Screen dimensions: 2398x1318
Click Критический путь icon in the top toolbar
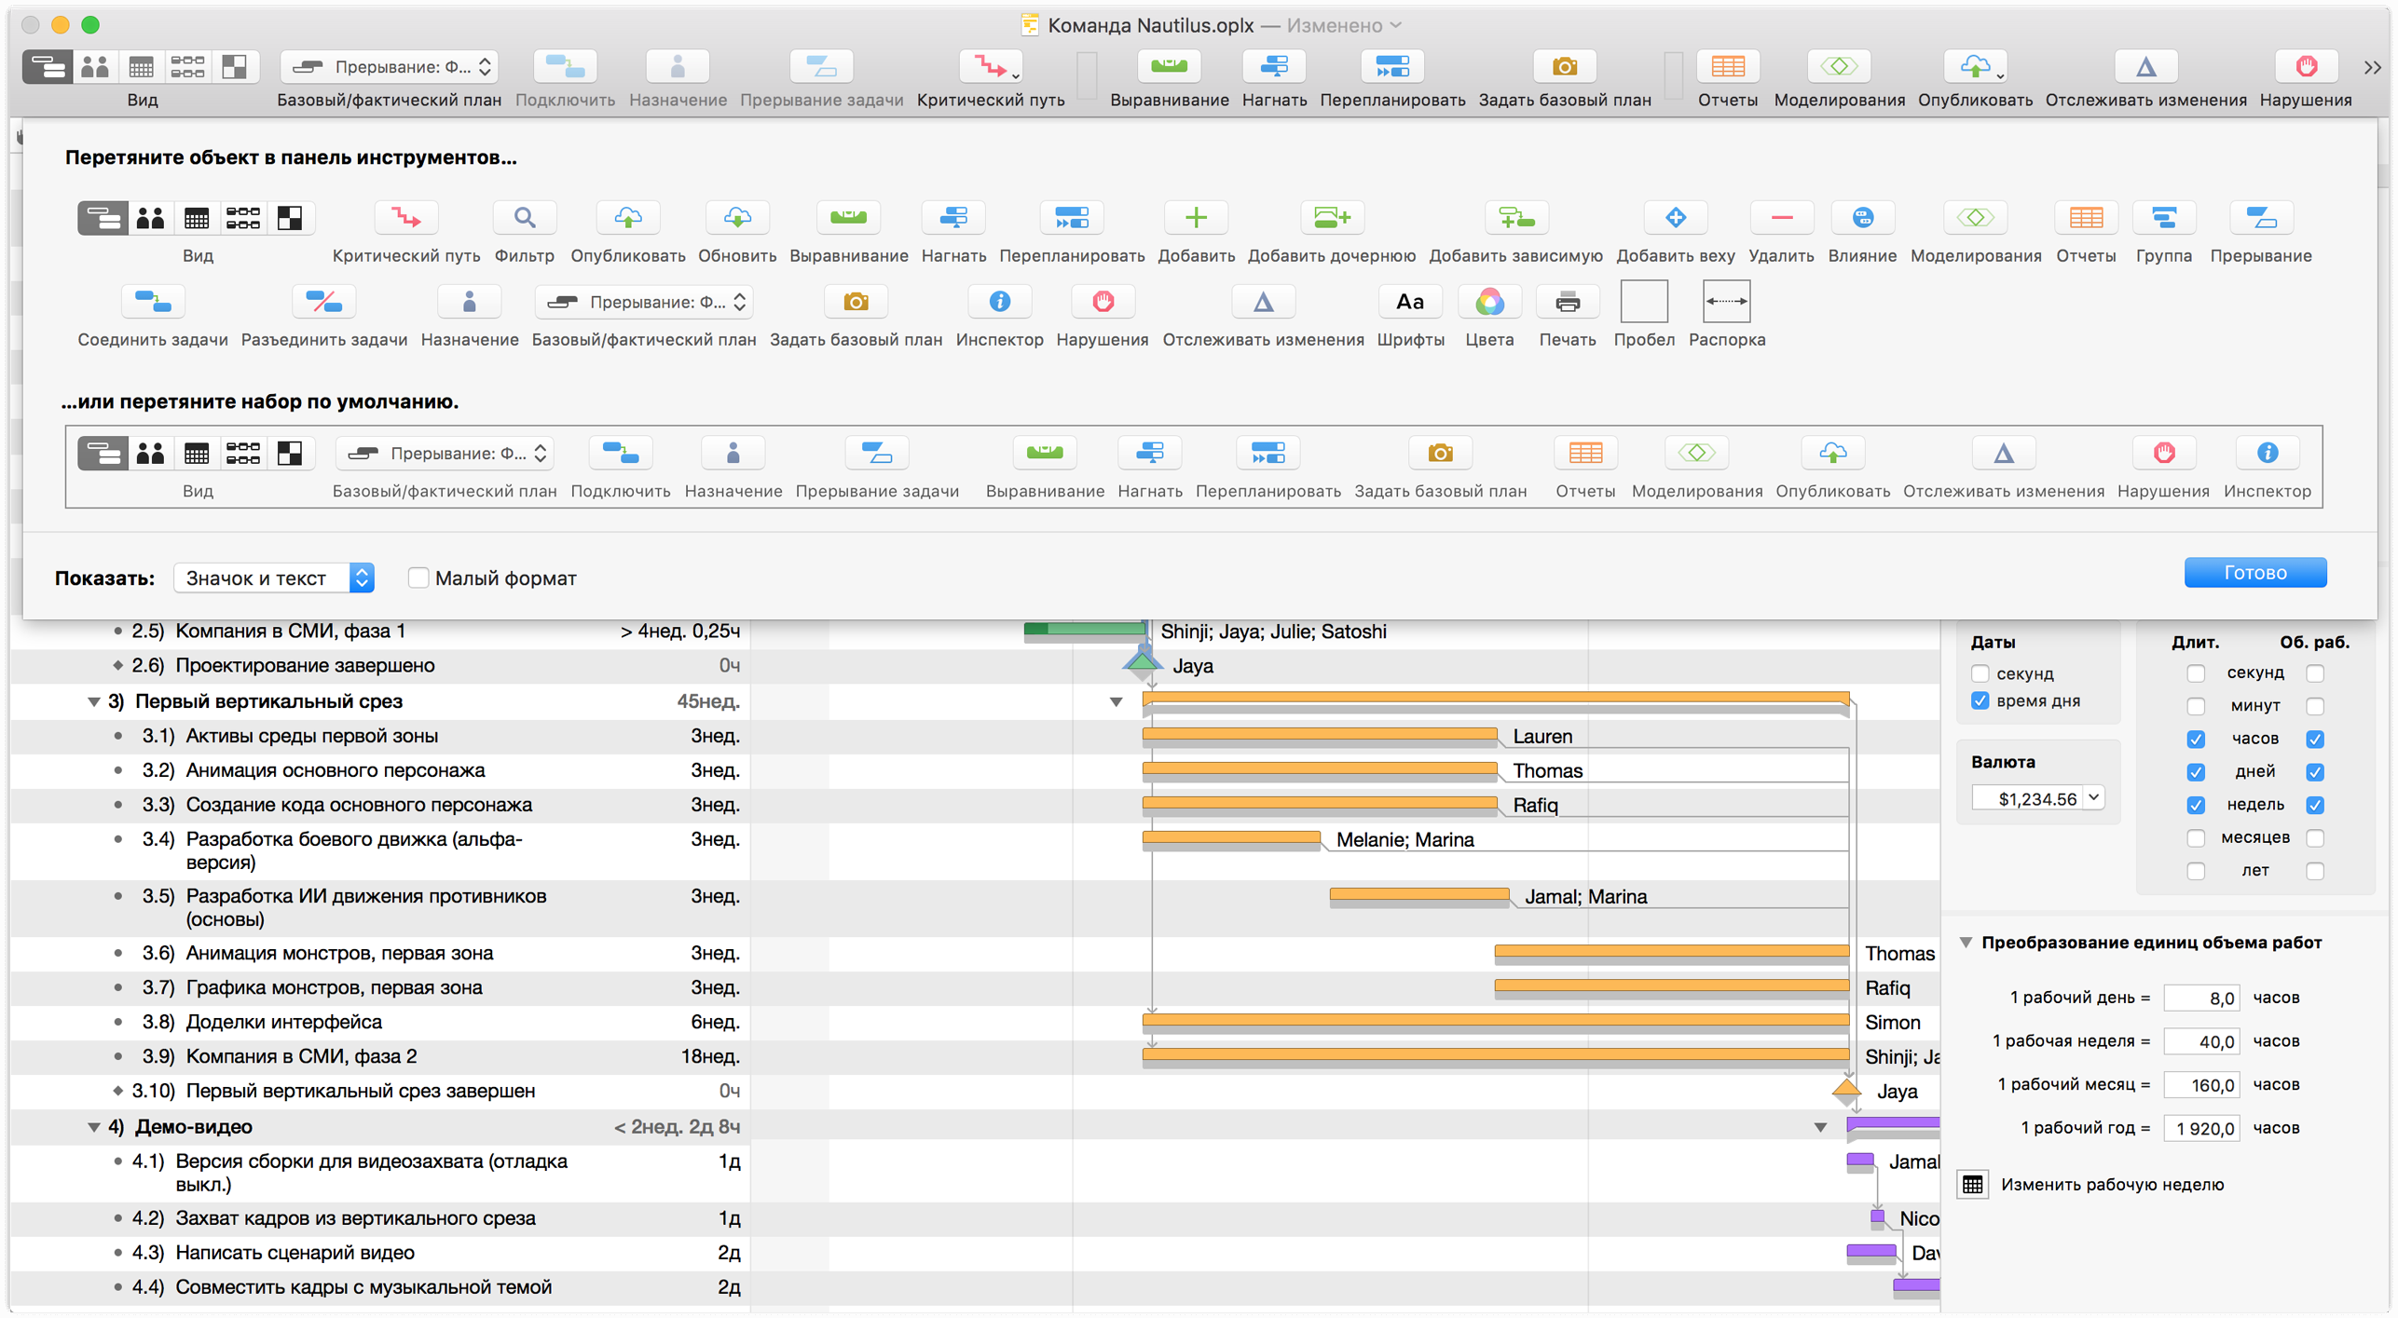990,67
